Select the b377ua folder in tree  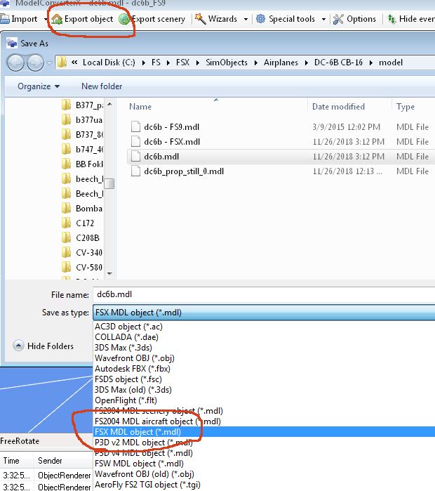[x=83, y=119]
